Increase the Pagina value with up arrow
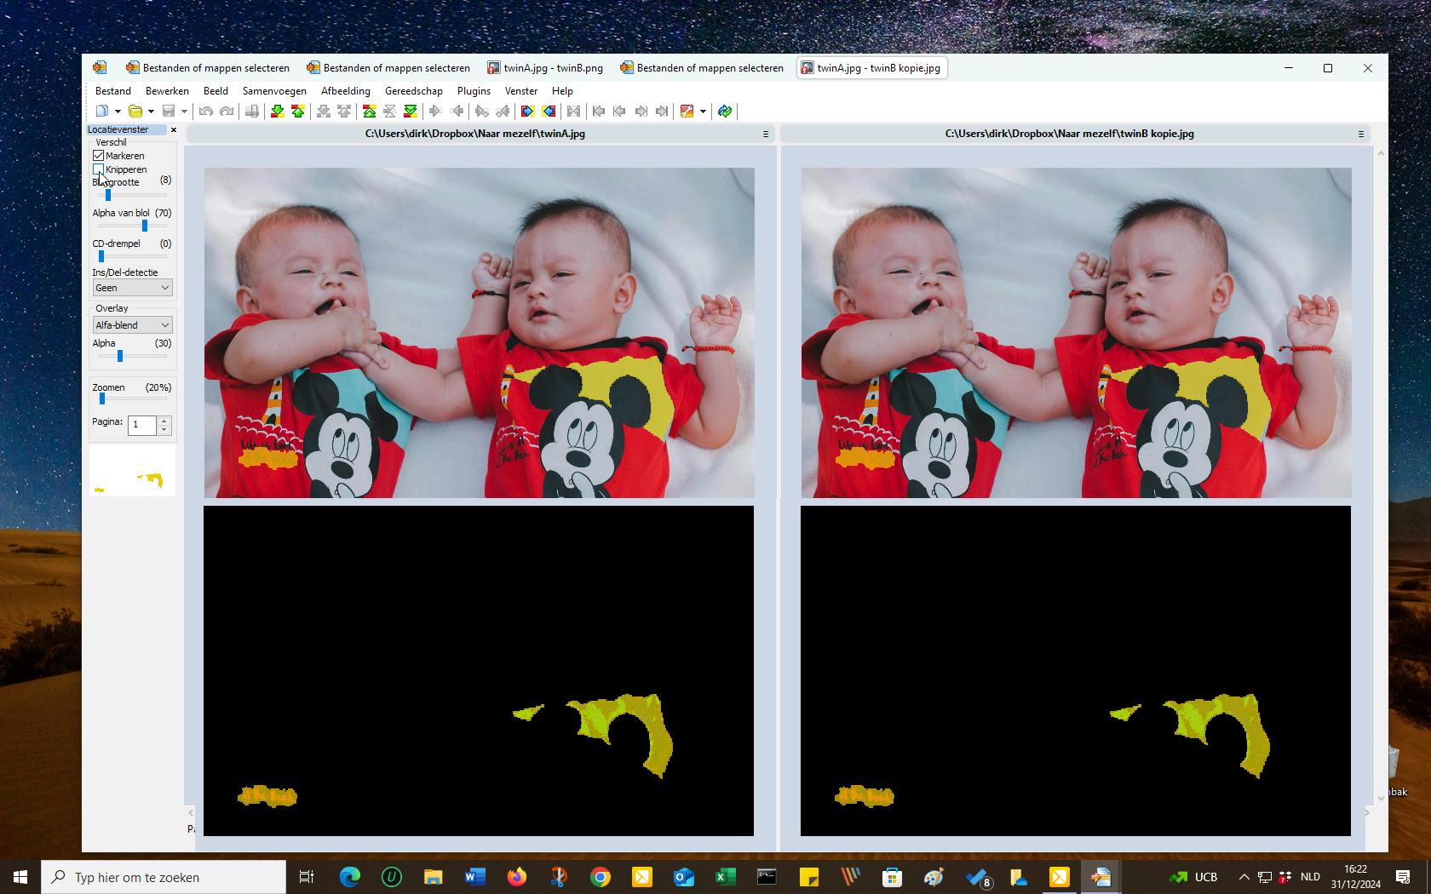 click(x=164, y=420)
